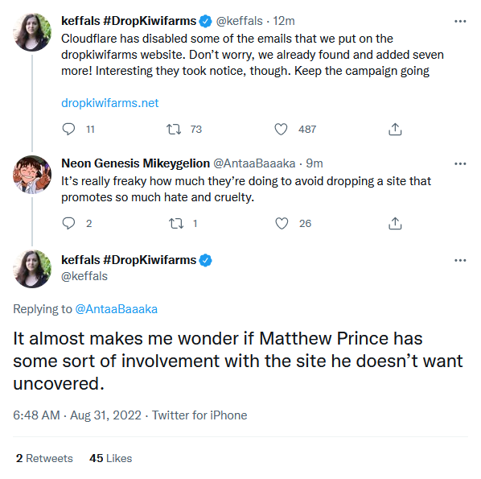Image resolution: width=481 pixels, height=479 pixels.
Task: Retweet the tweet with 73 retweets
Action: (x=174, y=130)
